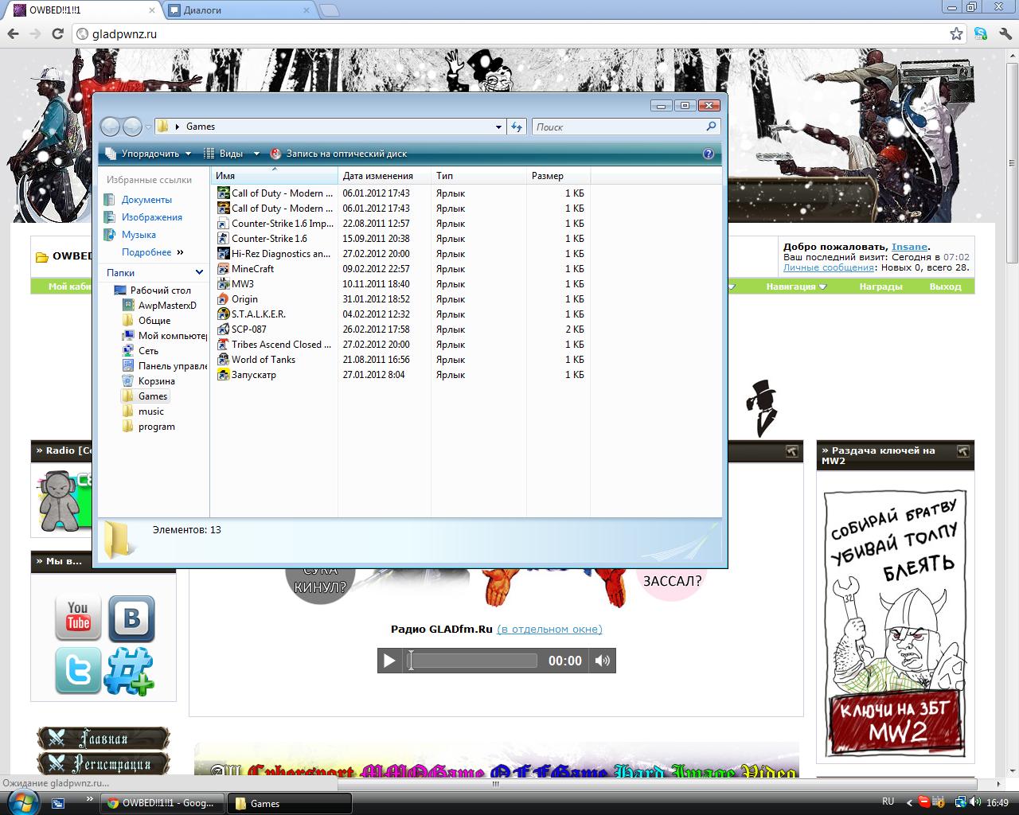Open the VKontakte social icon
1019x815 pixels.
pyautogui.click(x=131, y=618)
